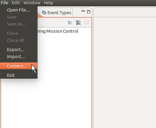156x128 pixels.
Task: Minimize the JVM Browser panel
Action: click(x=83, y=11)
